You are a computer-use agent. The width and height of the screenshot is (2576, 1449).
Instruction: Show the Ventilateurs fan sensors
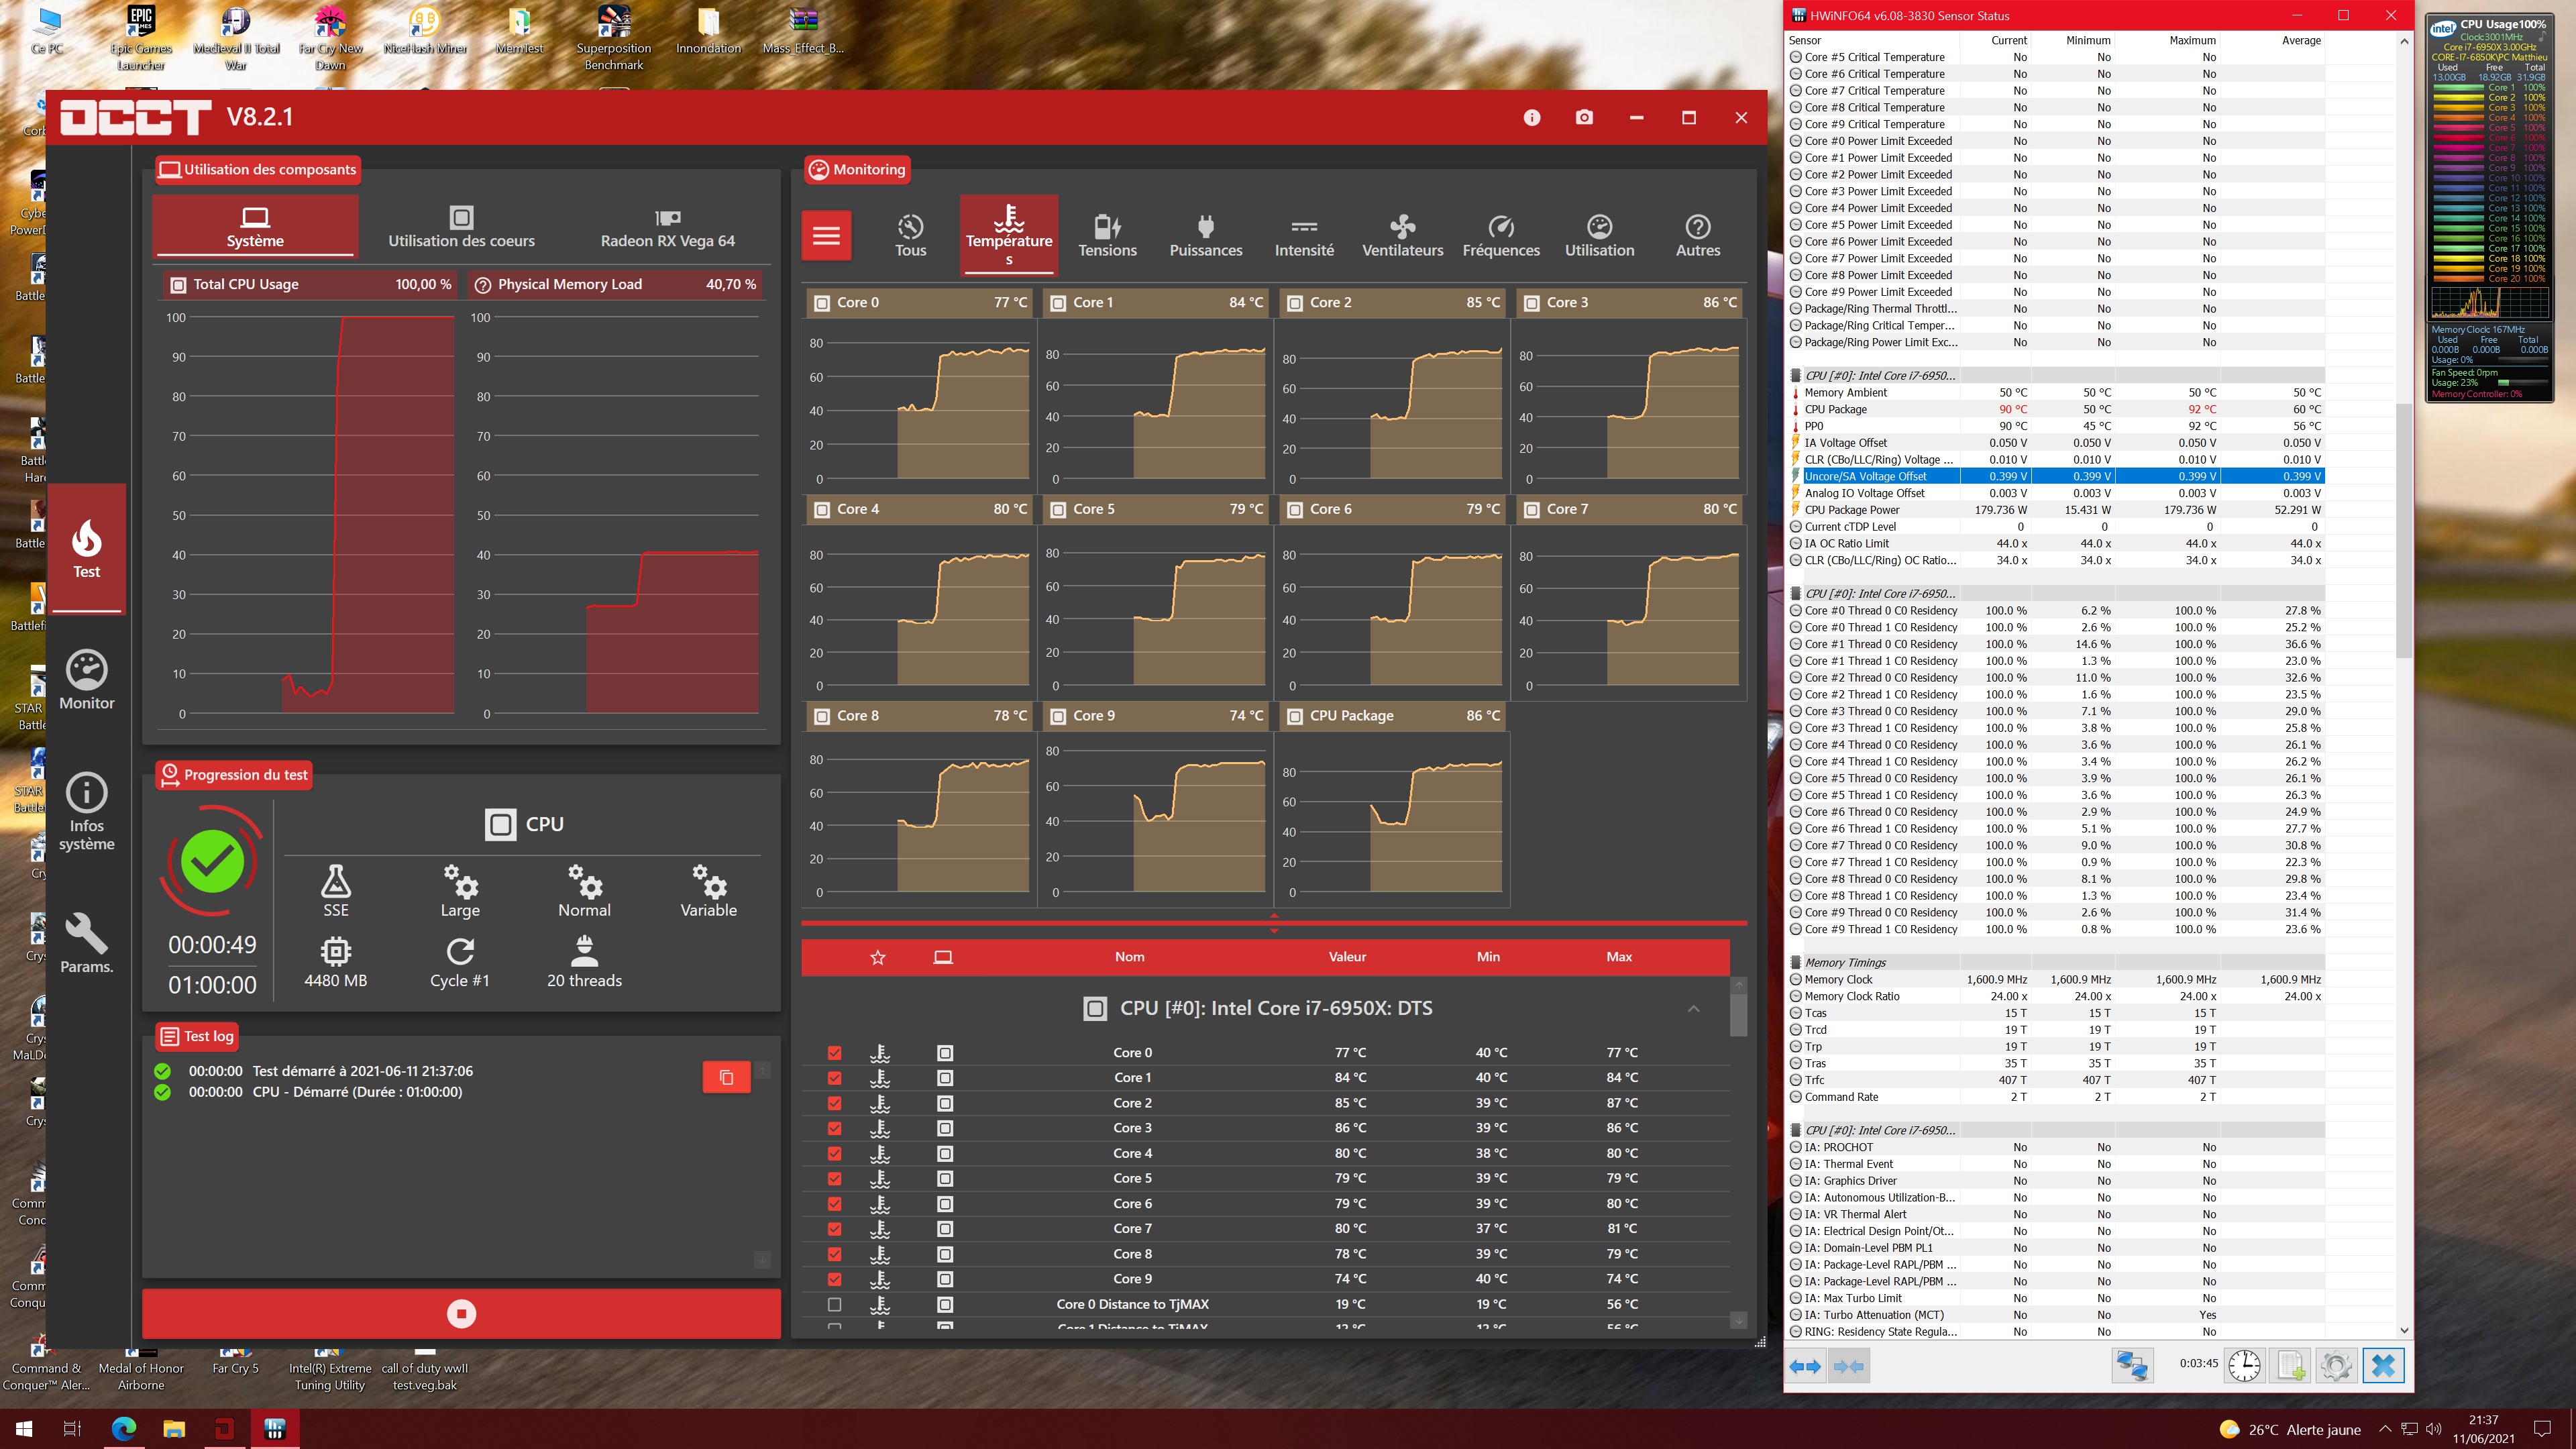coord(1402,236)
